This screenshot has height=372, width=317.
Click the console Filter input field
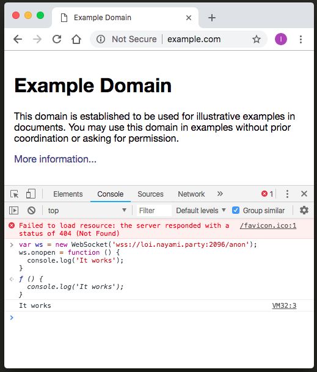(x=154, y=211)
